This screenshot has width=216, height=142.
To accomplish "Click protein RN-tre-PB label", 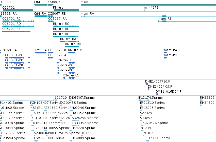I will tap(76, 50).
